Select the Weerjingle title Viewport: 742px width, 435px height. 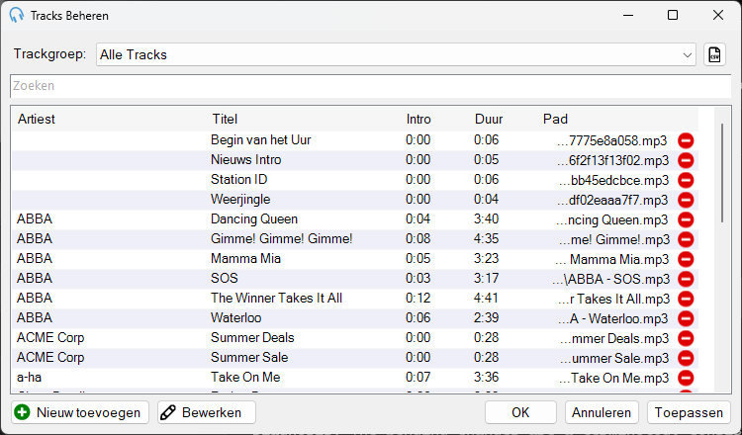[240, 200]
